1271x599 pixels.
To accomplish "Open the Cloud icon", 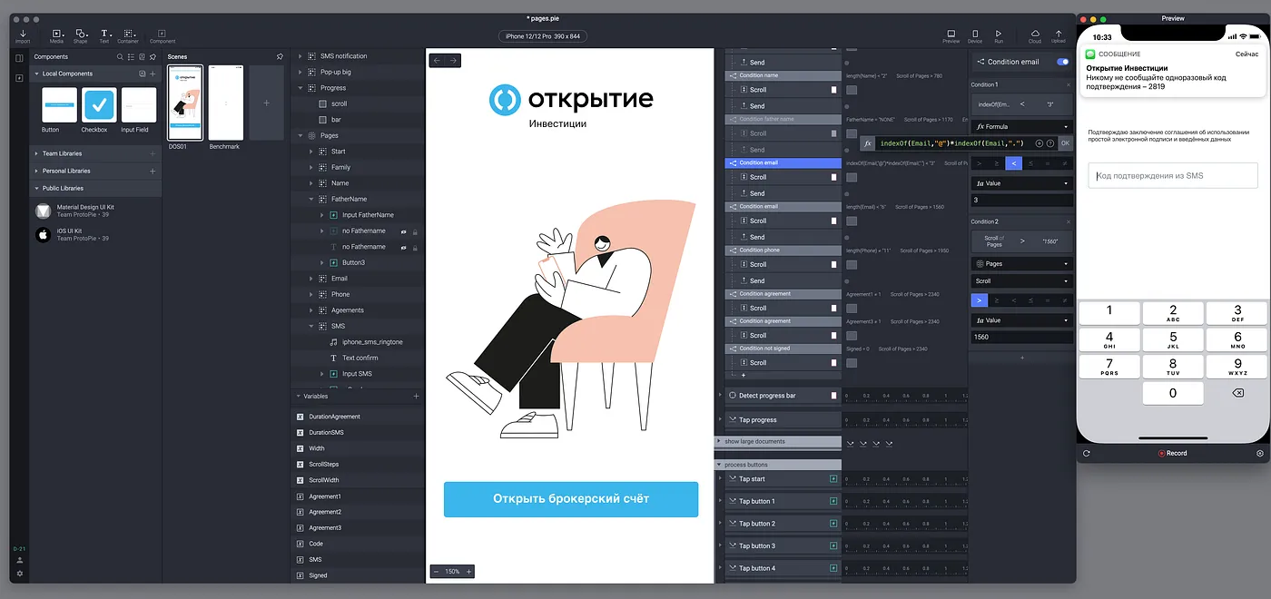I will [1035, 34].
